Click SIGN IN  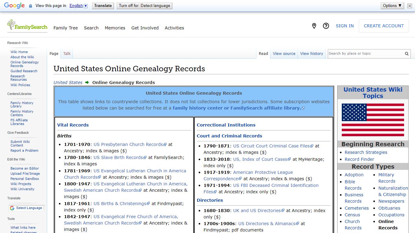click(x=345, y=26)
